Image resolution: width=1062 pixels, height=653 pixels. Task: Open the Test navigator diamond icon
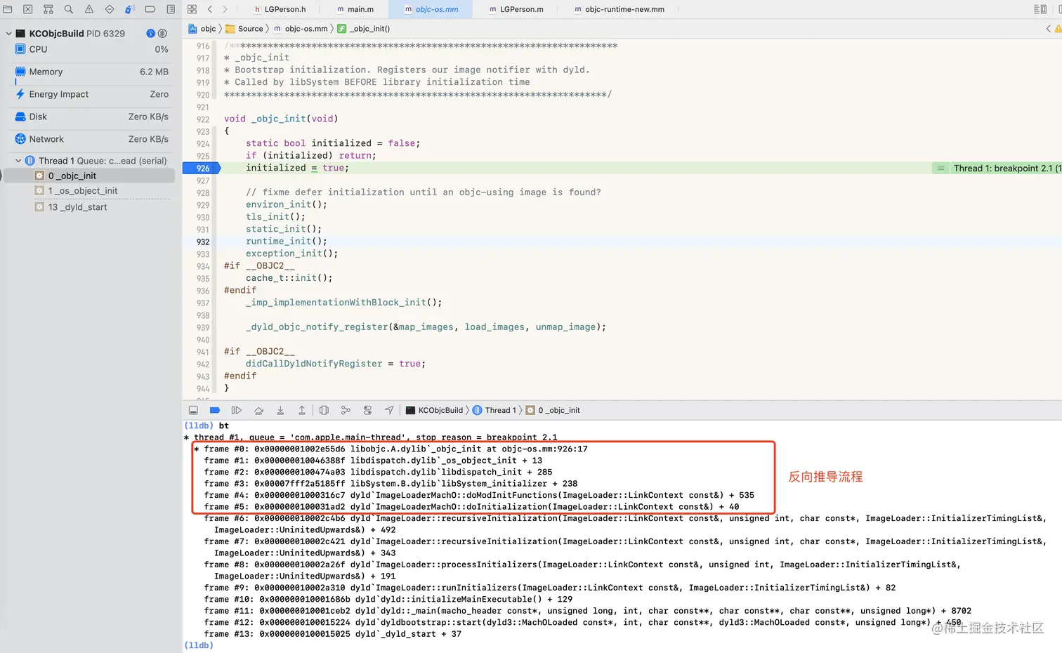coord(110,9)
